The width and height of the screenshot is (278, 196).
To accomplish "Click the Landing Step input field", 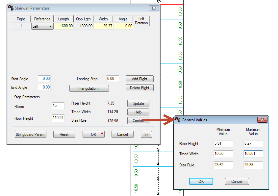I will [113, 79].
